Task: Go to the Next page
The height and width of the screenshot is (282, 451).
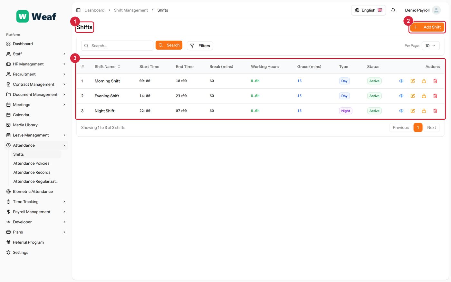Action: pos(431,128)
